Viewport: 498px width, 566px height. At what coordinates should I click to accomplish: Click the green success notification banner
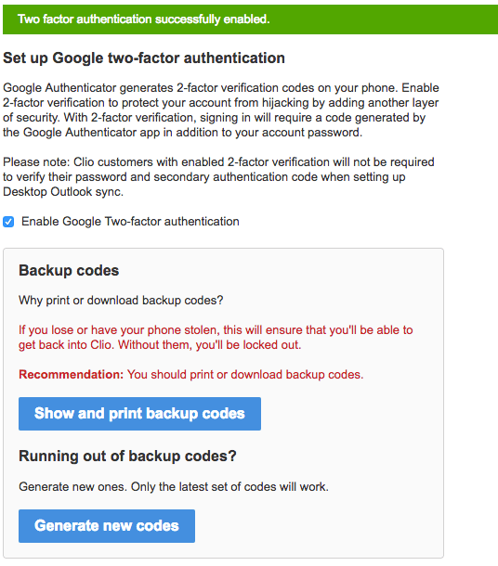250,19
